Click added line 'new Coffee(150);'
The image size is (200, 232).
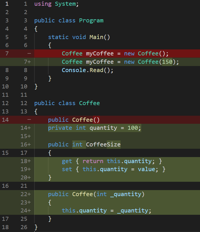(120, 62)
